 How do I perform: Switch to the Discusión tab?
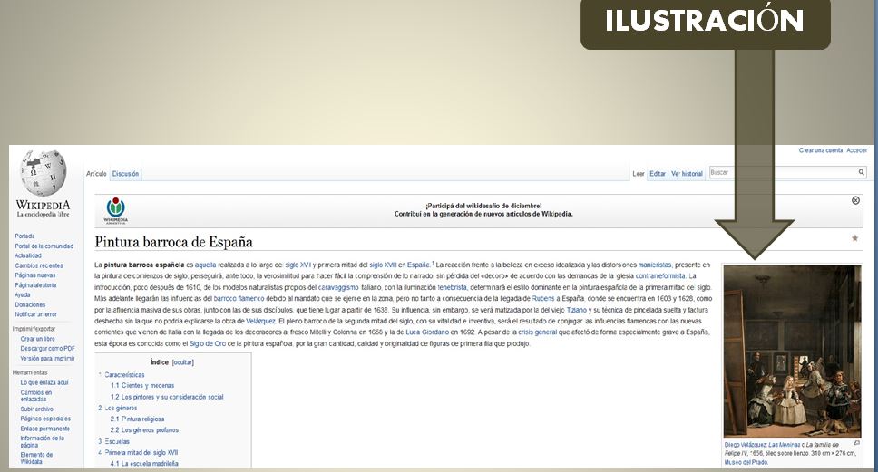click(x=125, y=174)
